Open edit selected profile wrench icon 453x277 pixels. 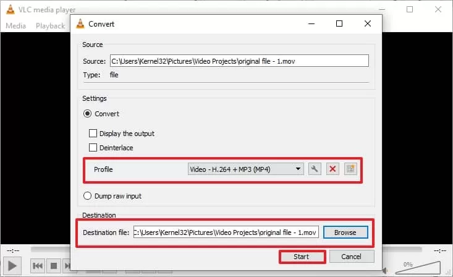(x=315, y=169)
